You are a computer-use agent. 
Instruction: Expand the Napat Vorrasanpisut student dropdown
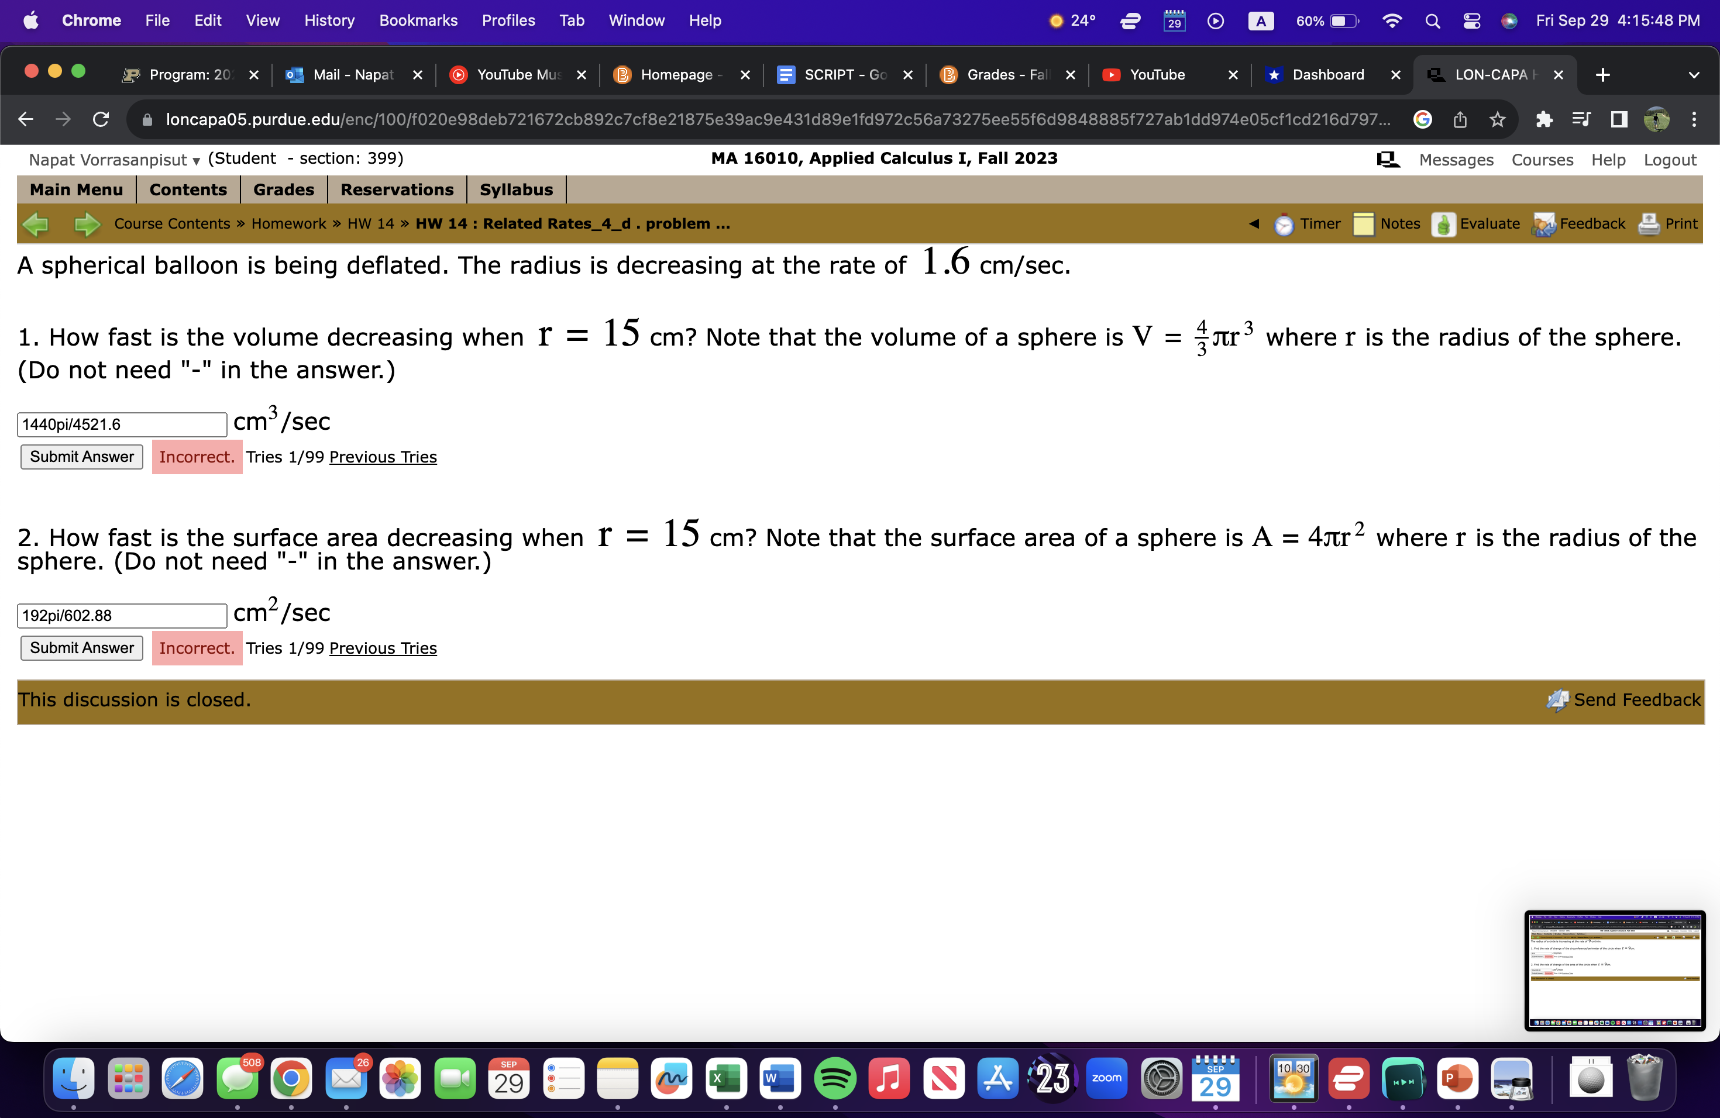click(x=195, y=161)
